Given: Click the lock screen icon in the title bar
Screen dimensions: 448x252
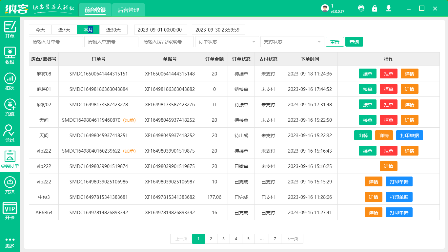Looking at the screenshot, I should 375,9.
